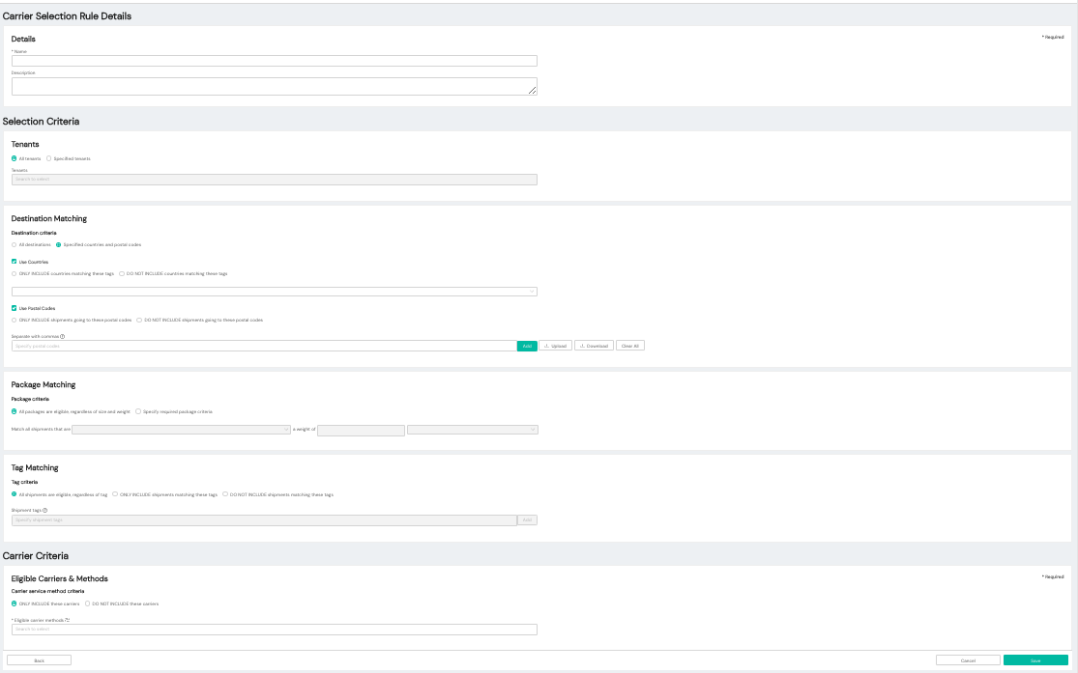This screenshot has width=1078, height=673.
Task: Click the Description field resize handle
Action: point(532,91)
